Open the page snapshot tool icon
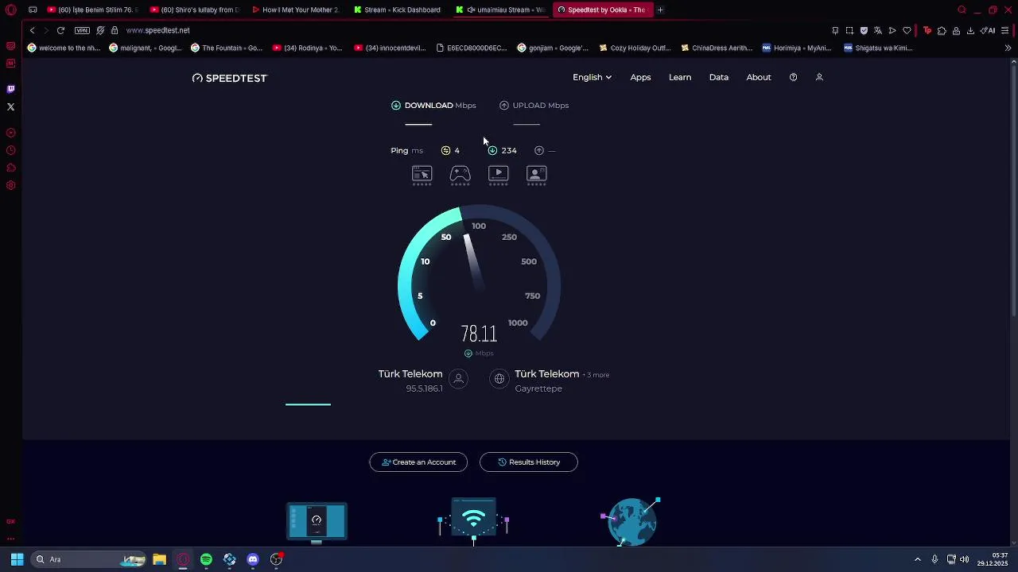1018x572 pixels. click(x=849, y=30)
